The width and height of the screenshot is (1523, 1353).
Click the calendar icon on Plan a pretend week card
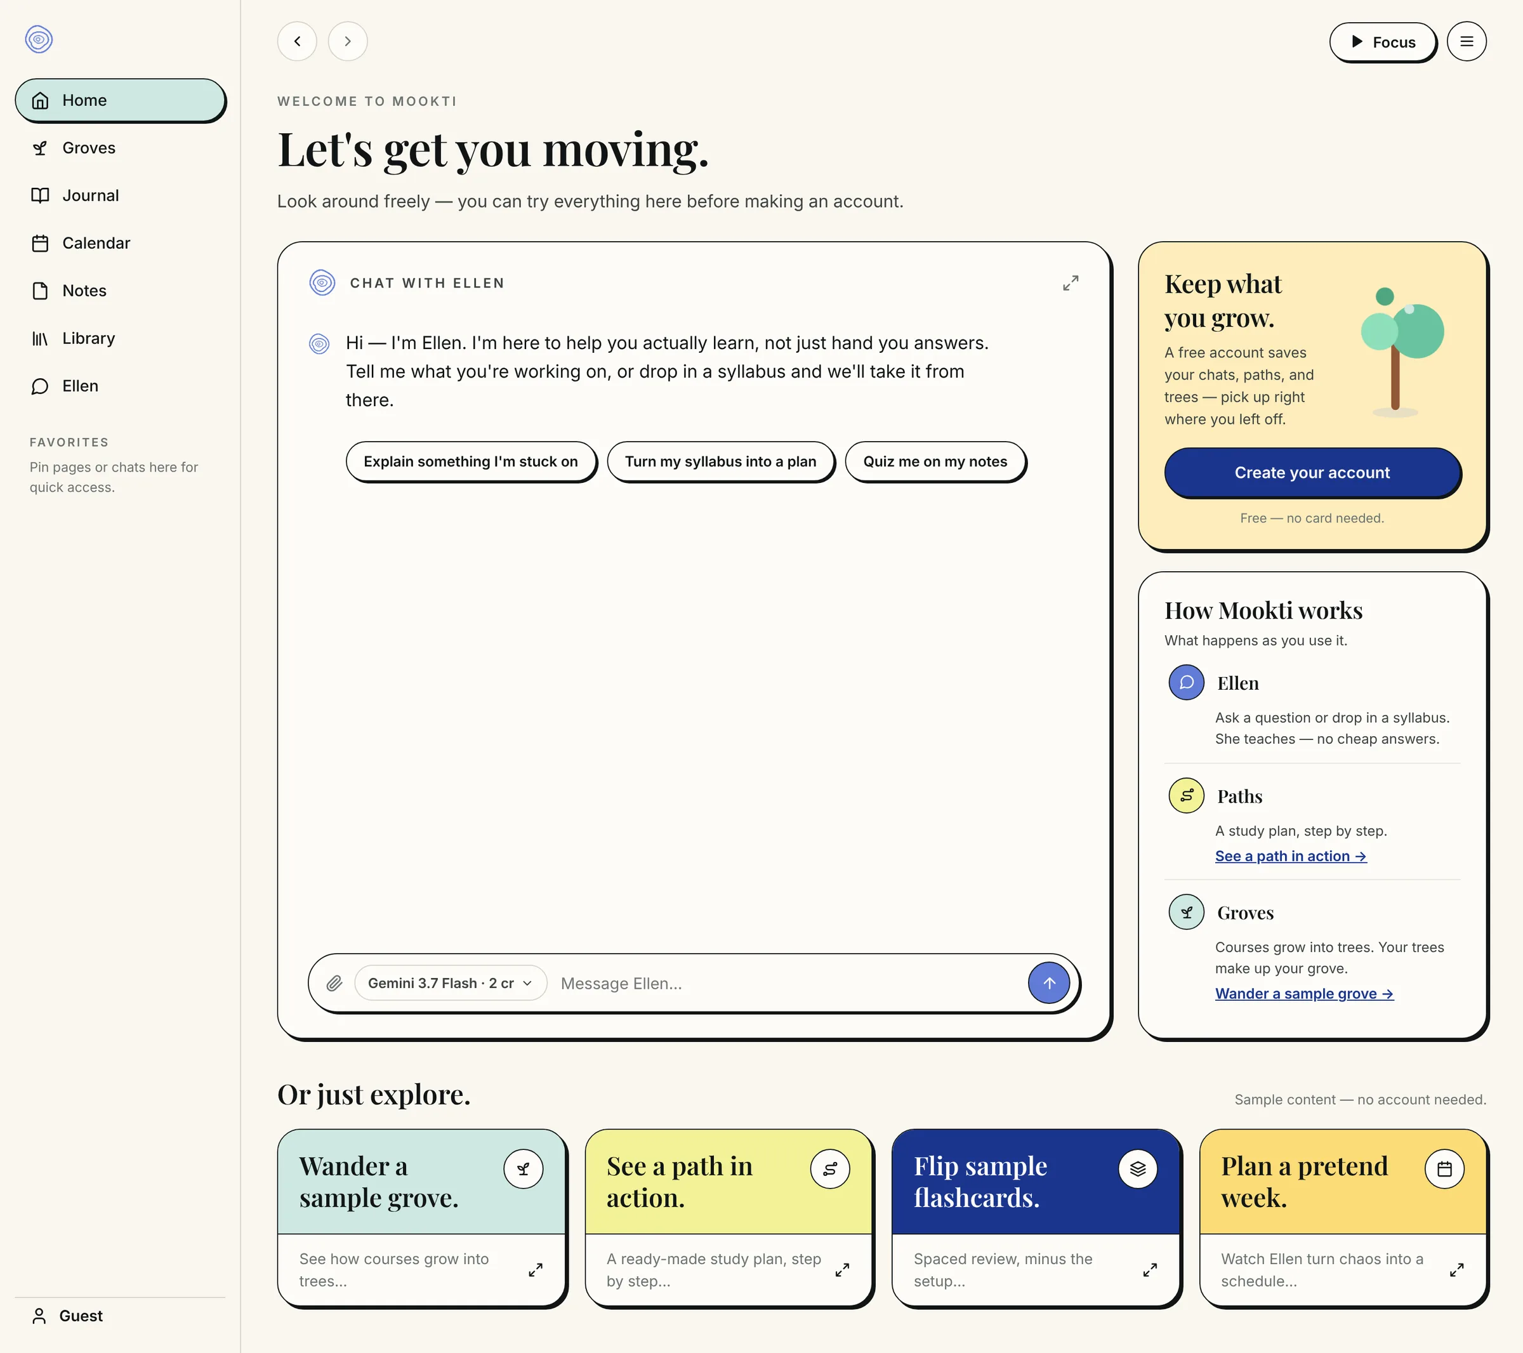click(x=1445, y=1169)
